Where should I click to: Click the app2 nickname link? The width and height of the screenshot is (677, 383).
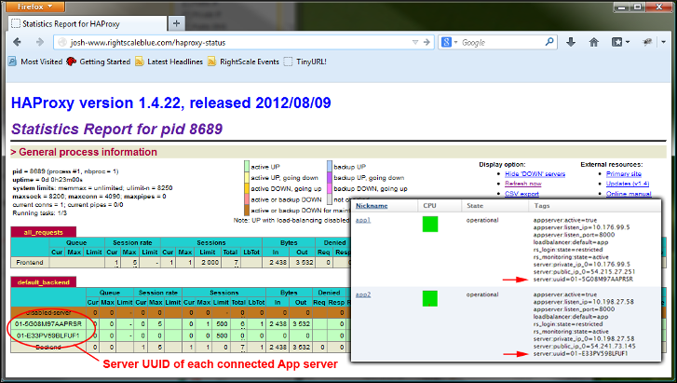(x=362, y=294)
